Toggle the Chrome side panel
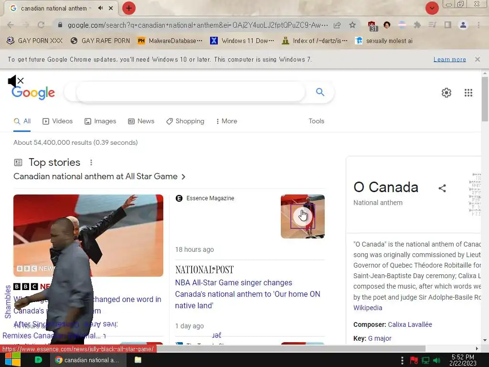Image resolution: width=489 pixels, height=367 pixels. [448, 25]
